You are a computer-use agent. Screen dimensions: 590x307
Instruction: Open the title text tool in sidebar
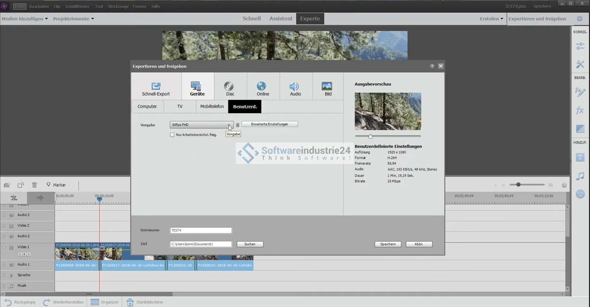point(580,157)
